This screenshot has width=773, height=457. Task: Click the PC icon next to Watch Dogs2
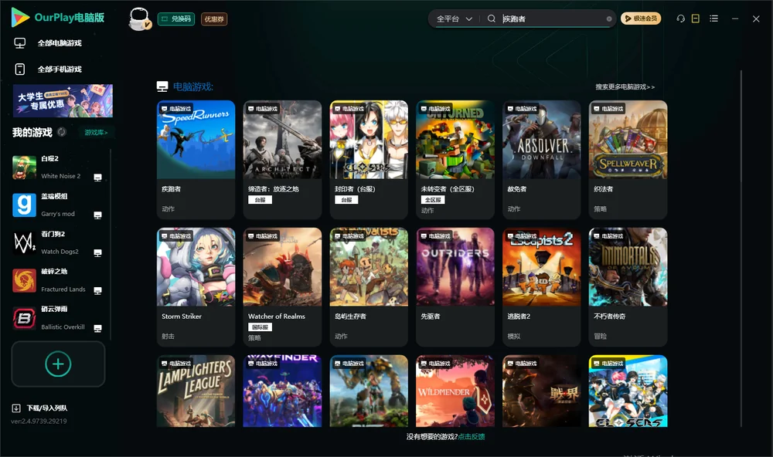97,252
